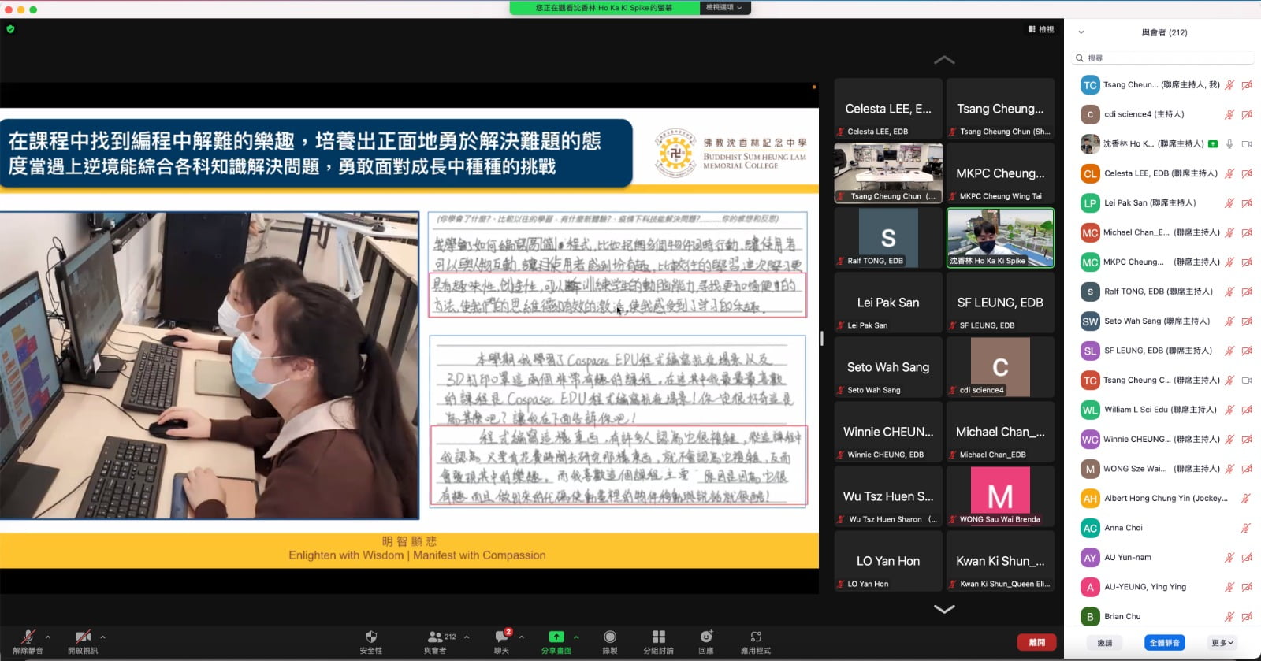Click the blue Mute All (全體靜音) button
1261x661 pixels.
pyautogui.click(x=1164, y=643)
